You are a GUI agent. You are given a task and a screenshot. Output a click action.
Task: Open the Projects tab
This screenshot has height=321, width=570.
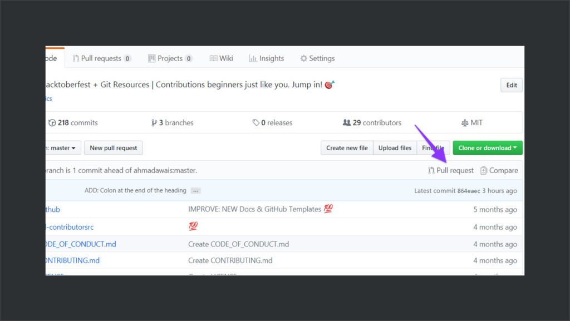pos(170,58)
